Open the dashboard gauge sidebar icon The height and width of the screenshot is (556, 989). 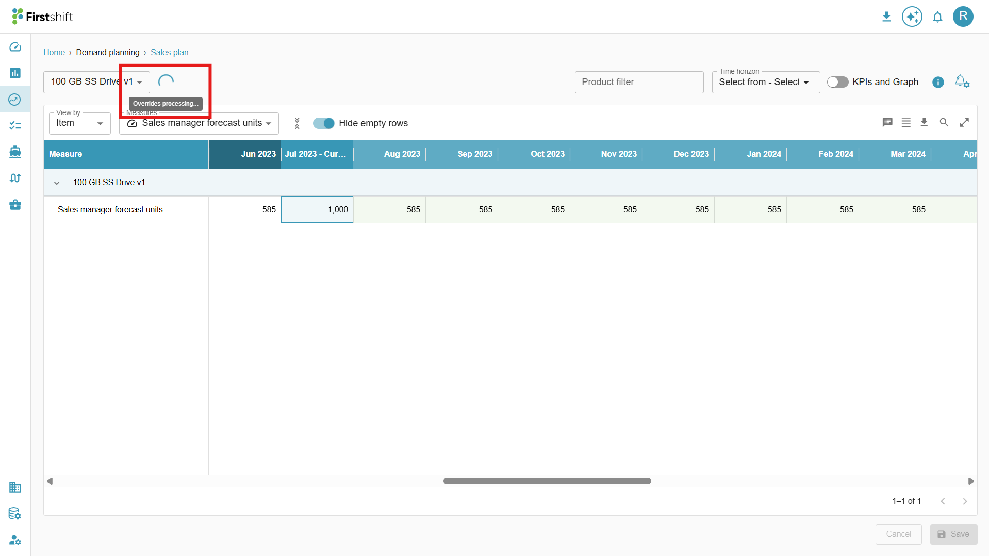point(15,47)
